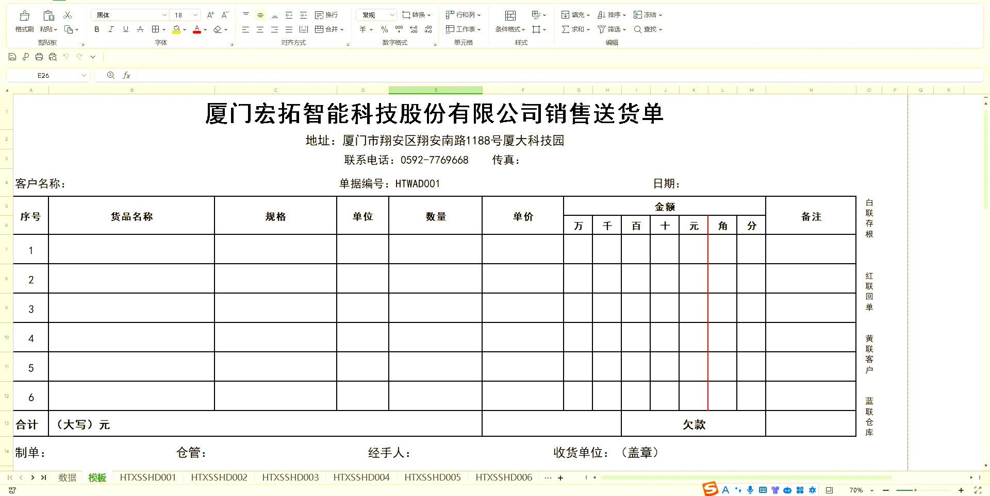Switch to the HTXSSHD001 sheet tab
The height and width of the screenshot is (496, 990).
(x=148, y=477)
